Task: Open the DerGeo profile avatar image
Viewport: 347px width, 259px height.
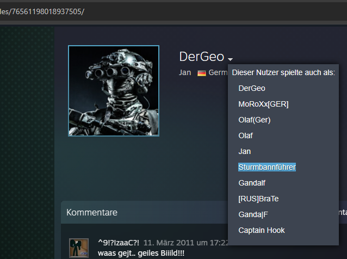Action: pyautogui.click(x=114, y=91)
